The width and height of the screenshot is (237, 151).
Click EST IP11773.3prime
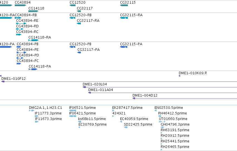(36, 116)
